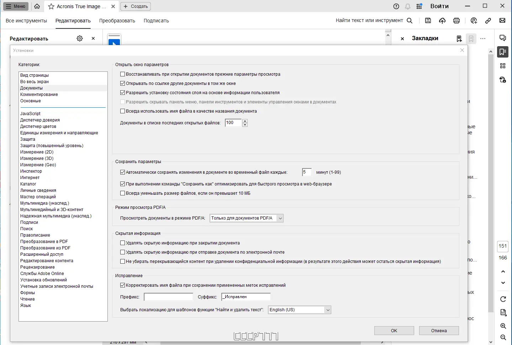Copy a link with the chain icon

click(x=488, y=21)
